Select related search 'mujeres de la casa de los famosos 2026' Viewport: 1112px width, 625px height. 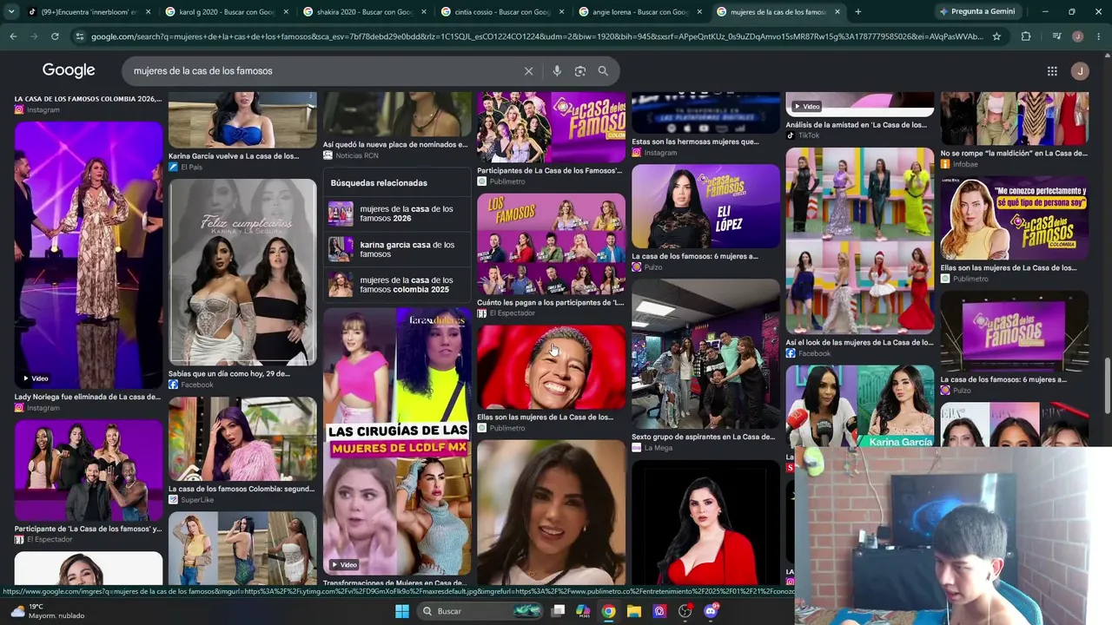[x=397, y=214]
